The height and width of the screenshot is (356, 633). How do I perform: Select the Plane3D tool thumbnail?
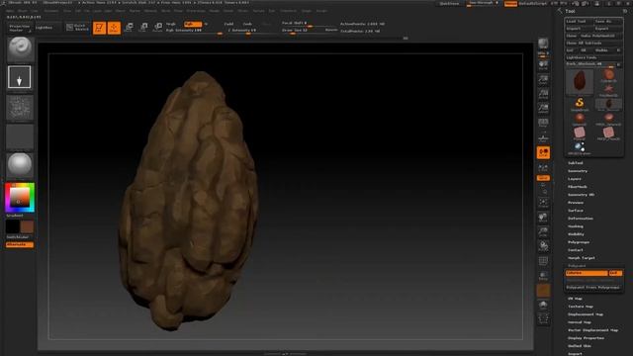click(x=580, y=133)
